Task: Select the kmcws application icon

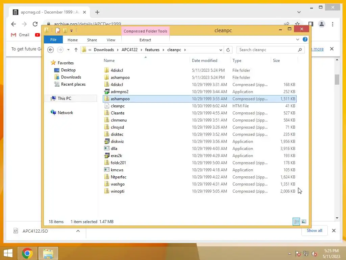Action: click(107, 170)
